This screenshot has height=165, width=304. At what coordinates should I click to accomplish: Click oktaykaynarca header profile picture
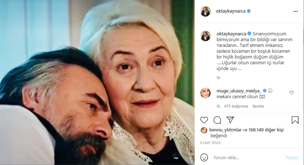(205, 11)
